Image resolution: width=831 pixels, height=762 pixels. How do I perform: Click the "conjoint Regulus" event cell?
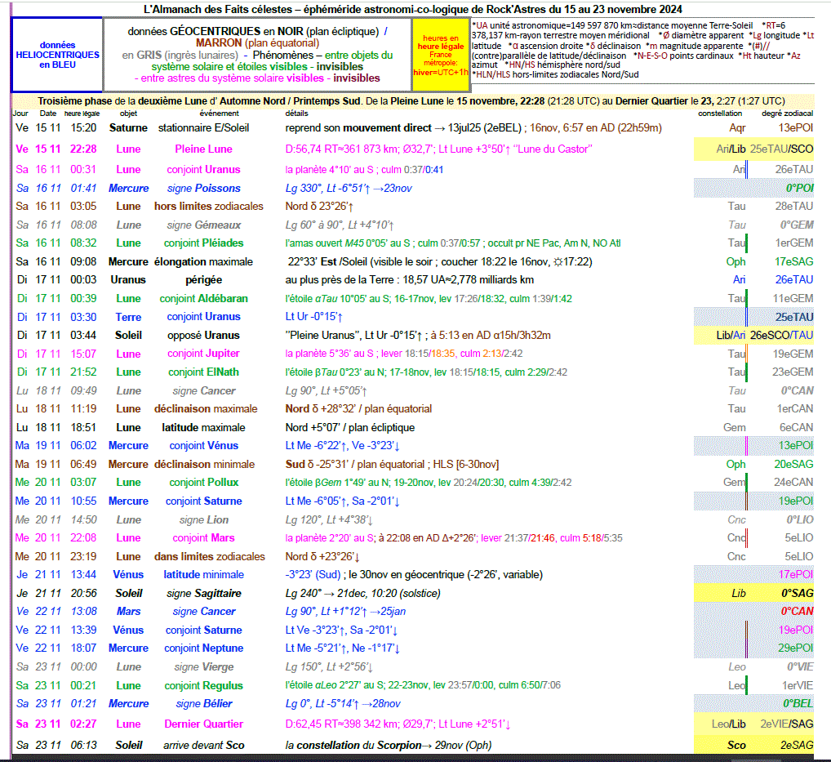click(x=203, y=686)
